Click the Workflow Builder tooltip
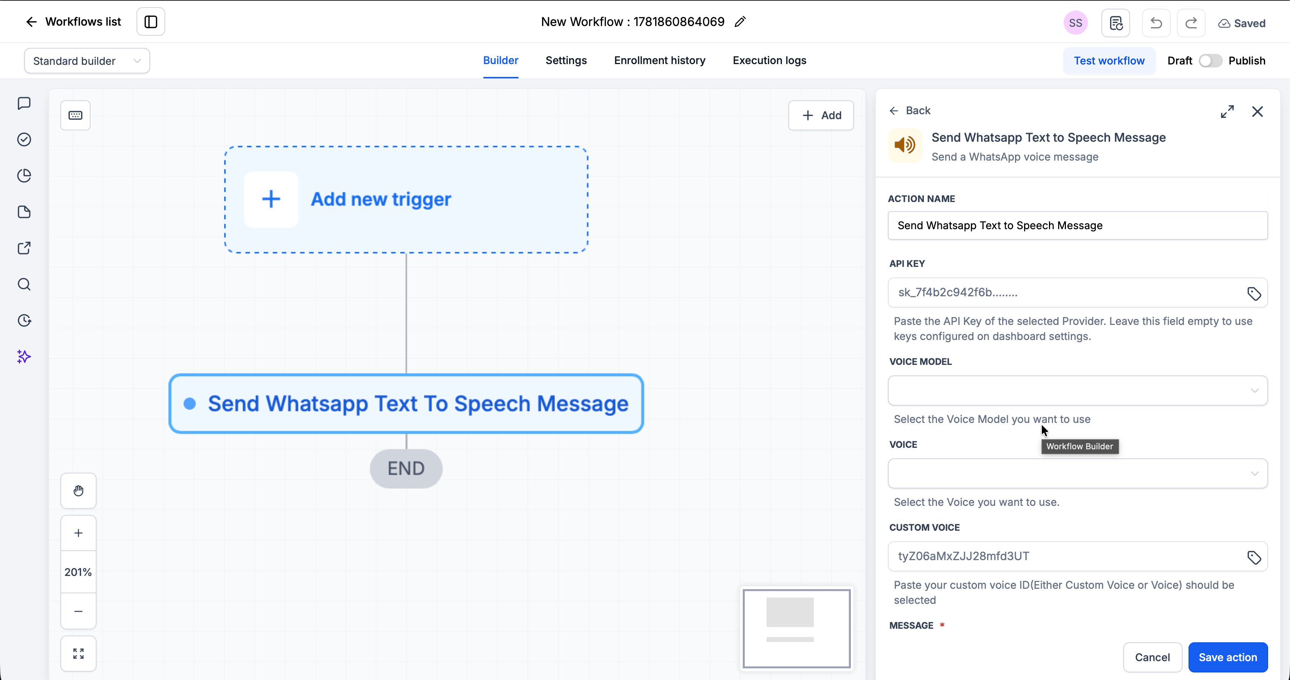This screenshot has height=680, width=1290. pos(1080,447)
